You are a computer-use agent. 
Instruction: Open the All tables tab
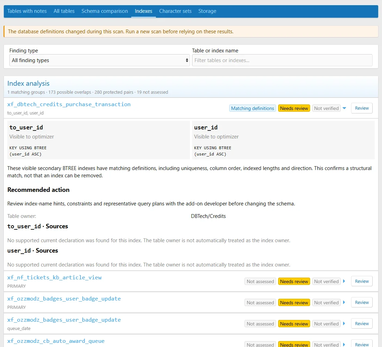[64, 11]
